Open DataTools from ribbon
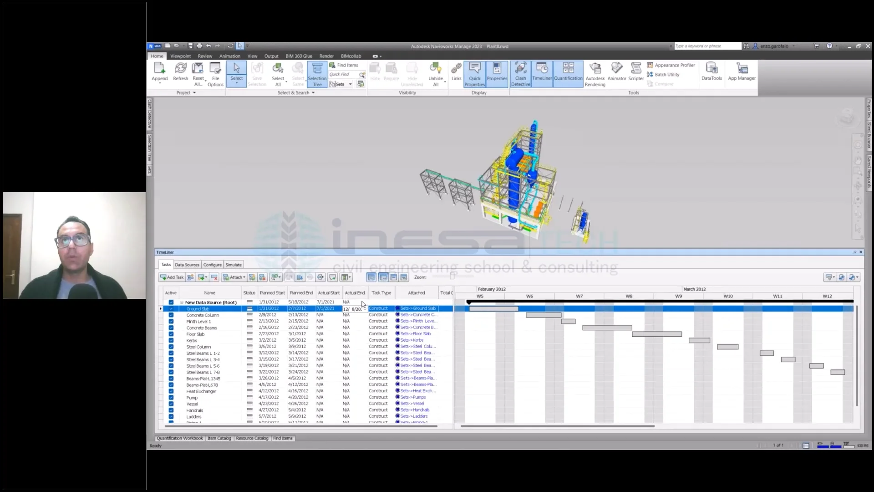The image size is (874, 492). [x=711, y=72]
